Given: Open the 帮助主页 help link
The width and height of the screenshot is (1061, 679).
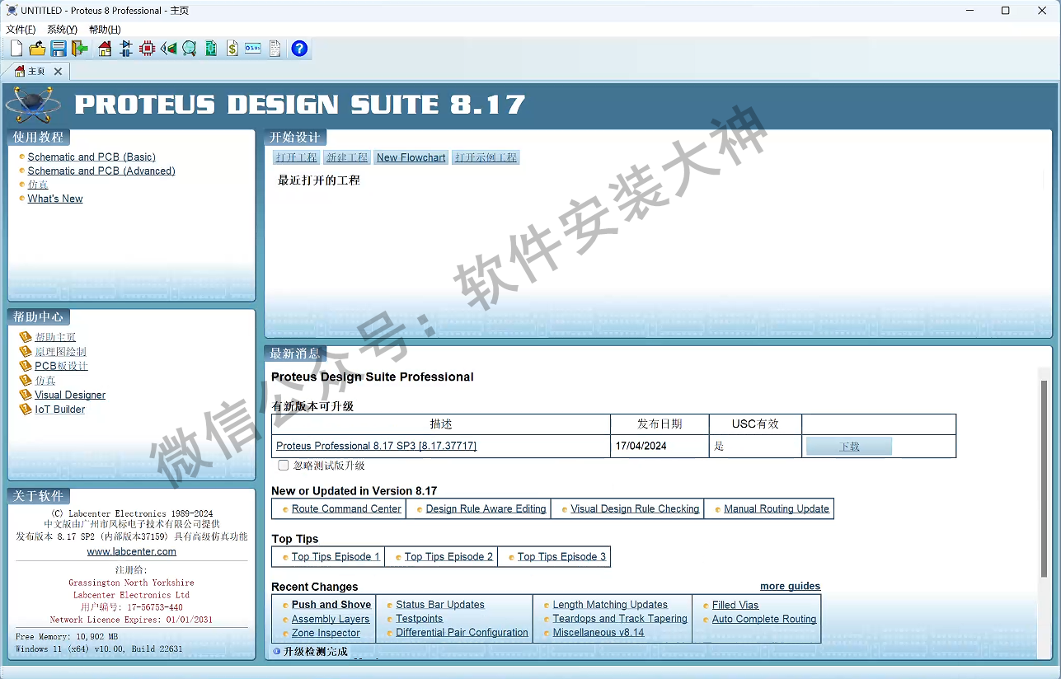Looking at the screenshot, I should [55, 337].
